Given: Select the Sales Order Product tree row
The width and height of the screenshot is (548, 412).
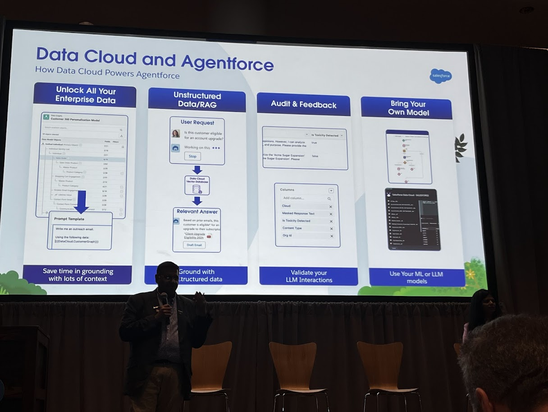Looking at the screenshot, I should (x=82, y=163).
